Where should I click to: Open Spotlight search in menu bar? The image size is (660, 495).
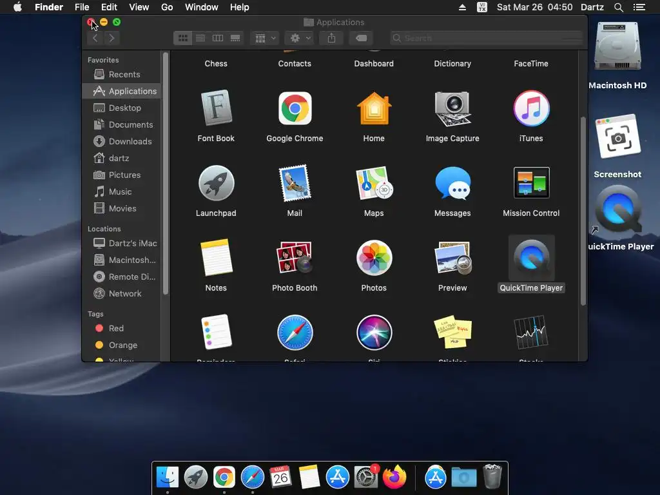coord(618,7)
